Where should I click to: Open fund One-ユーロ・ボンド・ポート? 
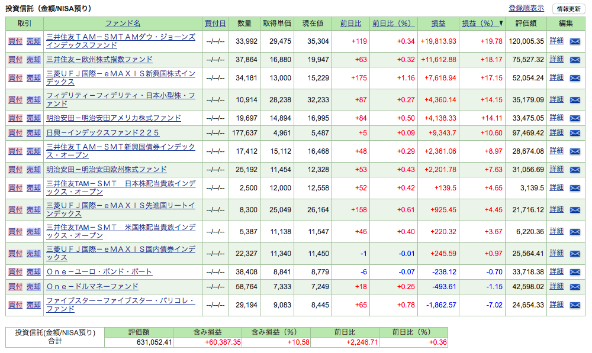click(x=99, y=272)
